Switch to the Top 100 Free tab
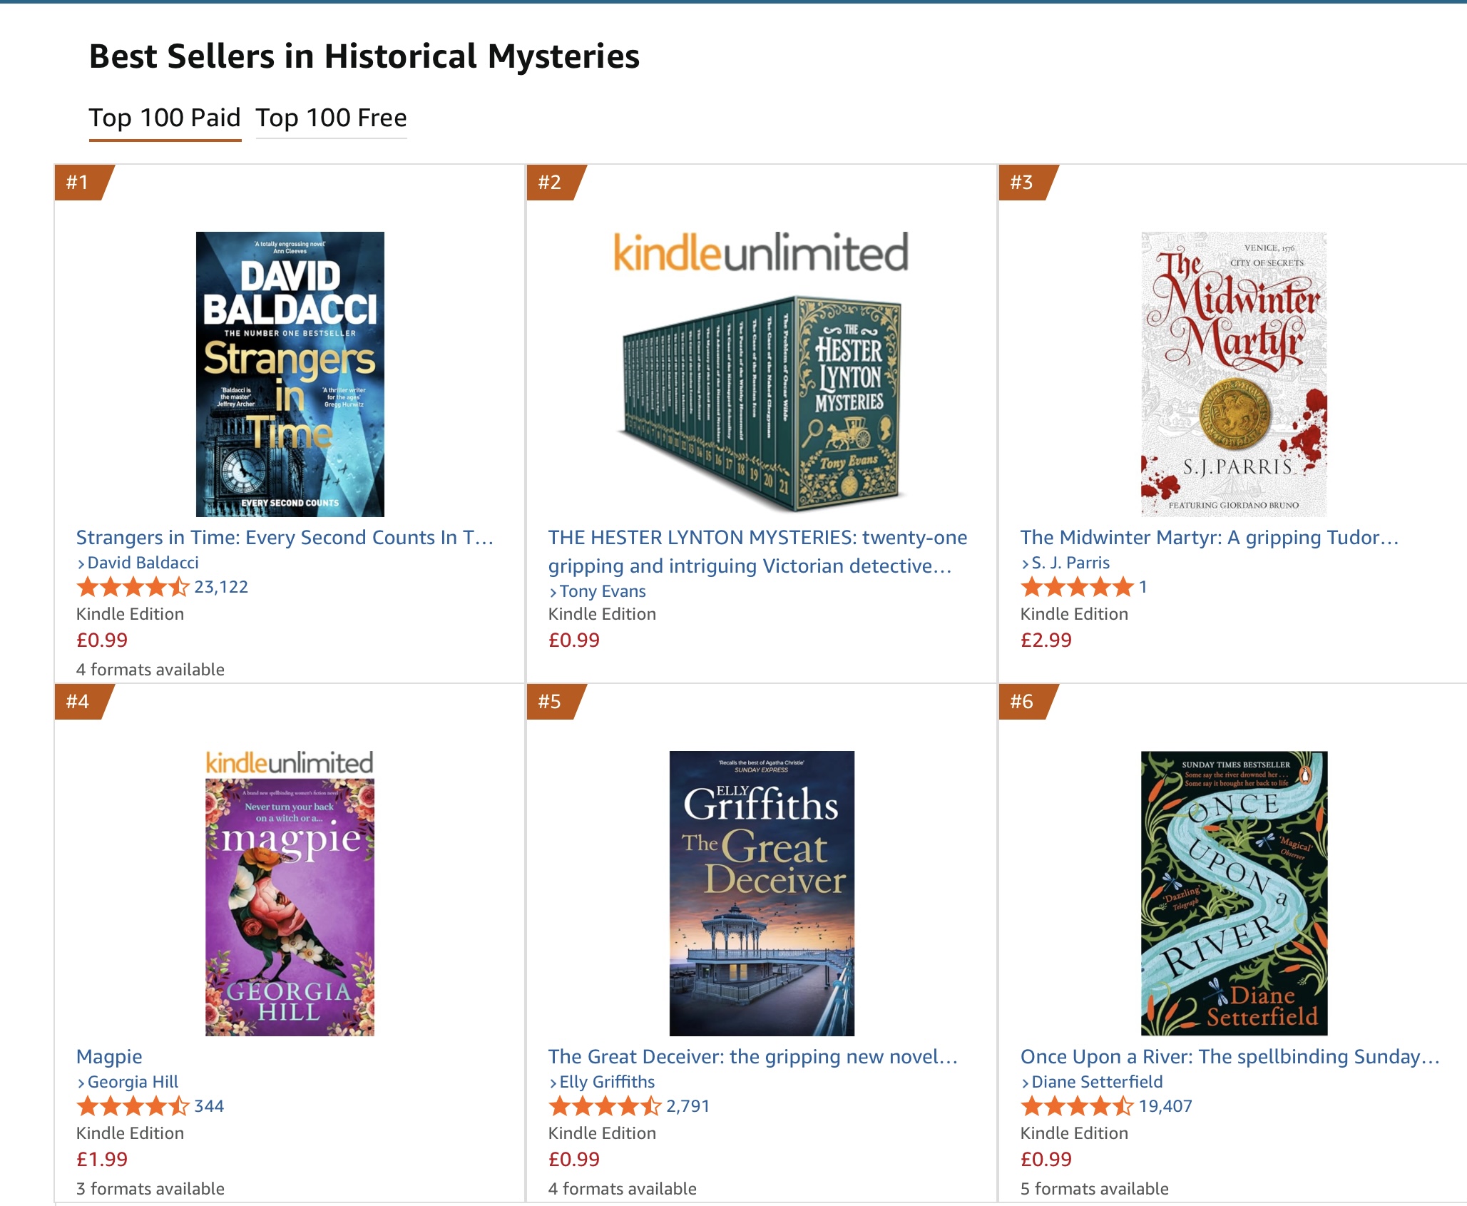This screenshot has width=1467, height=1206. 331,118
